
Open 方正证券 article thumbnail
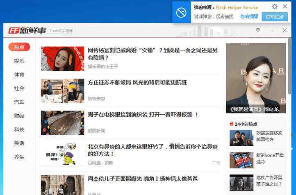62,91
